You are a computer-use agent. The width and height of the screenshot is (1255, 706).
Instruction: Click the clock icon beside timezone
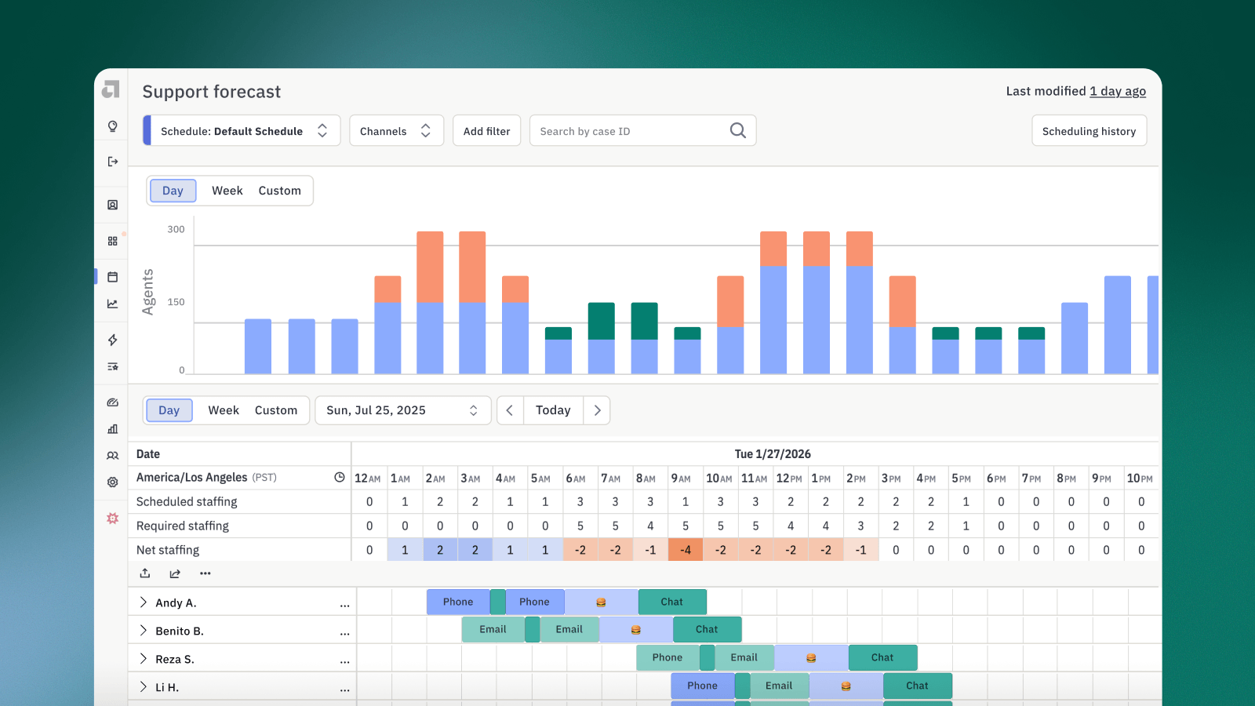(340, 477)
